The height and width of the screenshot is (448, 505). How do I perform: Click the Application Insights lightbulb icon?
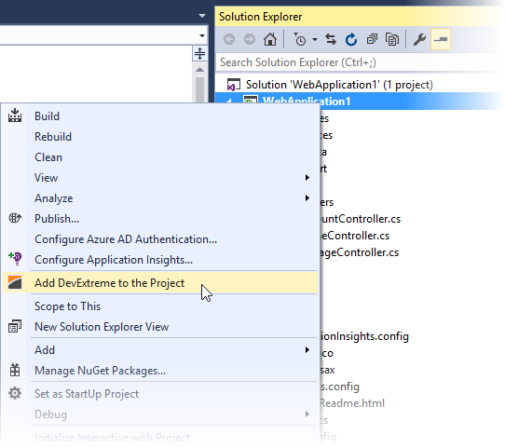coord(15,259)
